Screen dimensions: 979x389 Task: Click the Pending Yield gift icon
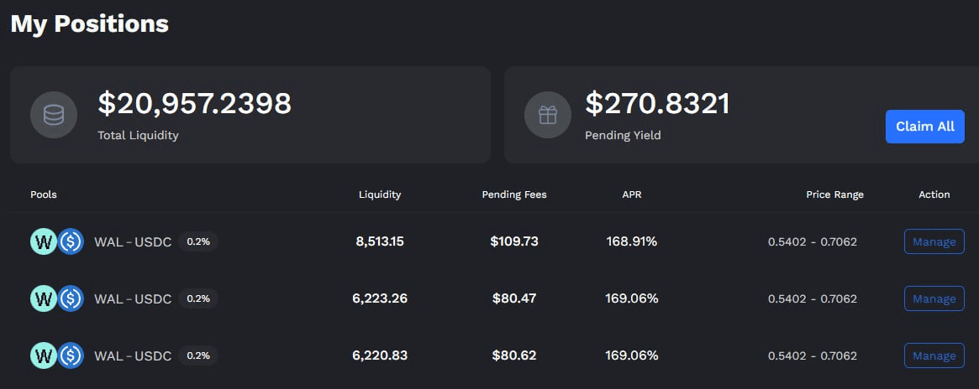pos(548,115)
